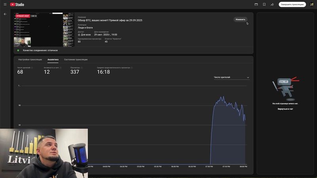Click the help icon beside average view duration
The image size is (317, 178).
(x=132, y=68)
